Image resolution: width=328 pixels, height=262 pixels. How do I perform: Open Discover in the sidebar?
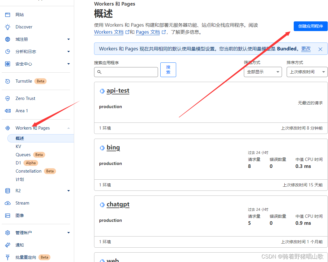(24, 27)
